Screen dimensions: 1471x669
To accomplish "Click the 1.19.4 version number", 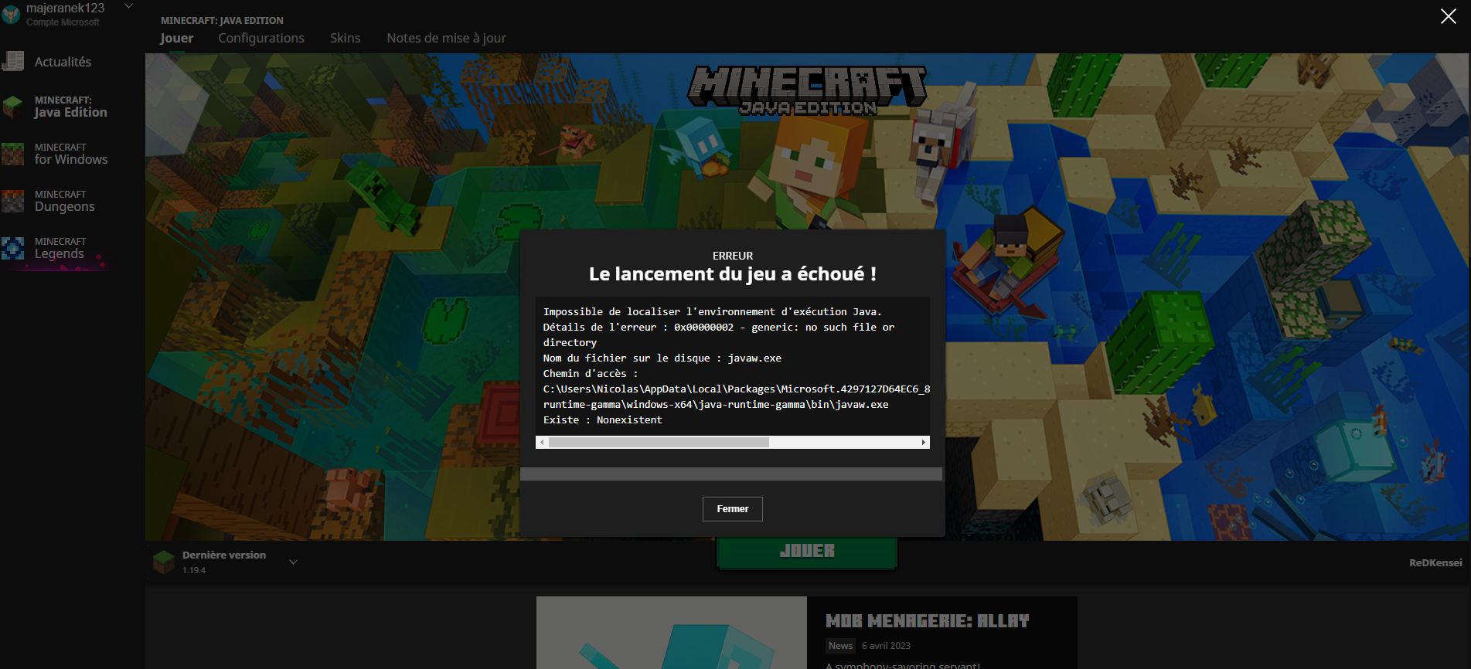I will 194,570.
